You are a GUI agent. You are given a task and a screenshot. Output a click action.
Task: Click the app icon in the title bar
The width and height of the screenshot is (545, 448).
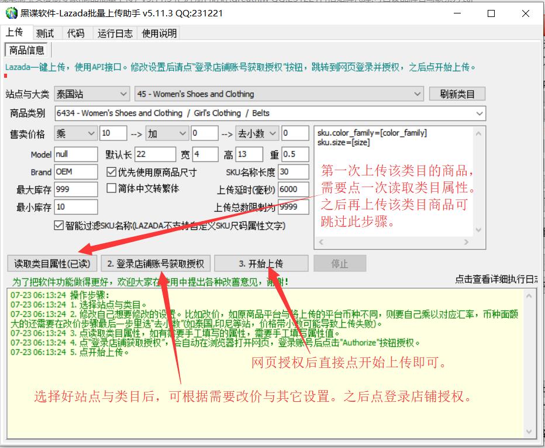(x=11, y=13)
